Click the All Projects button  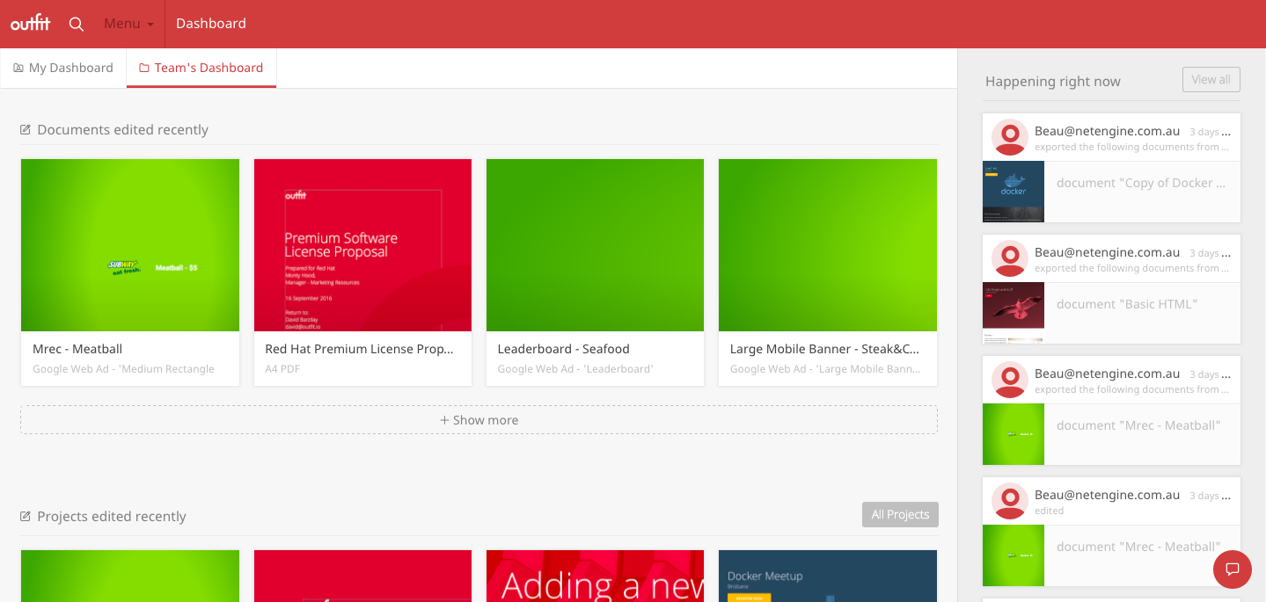[x=900, y=515]
